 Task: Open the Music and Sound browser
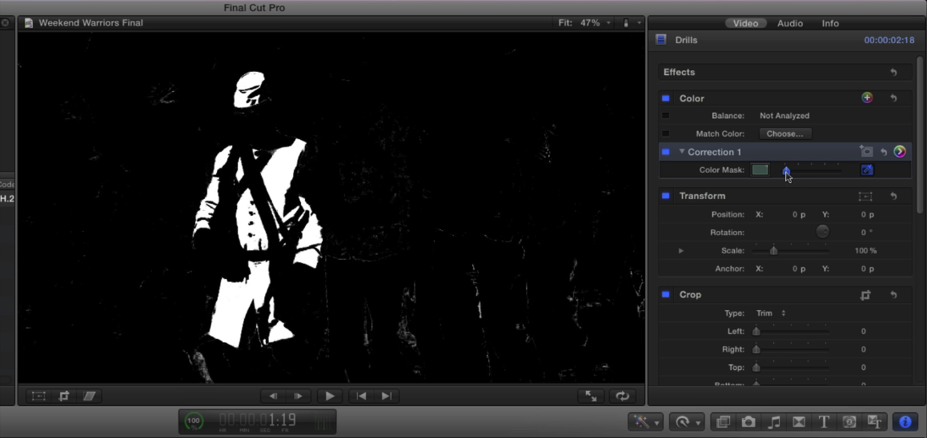coord(774,422)
